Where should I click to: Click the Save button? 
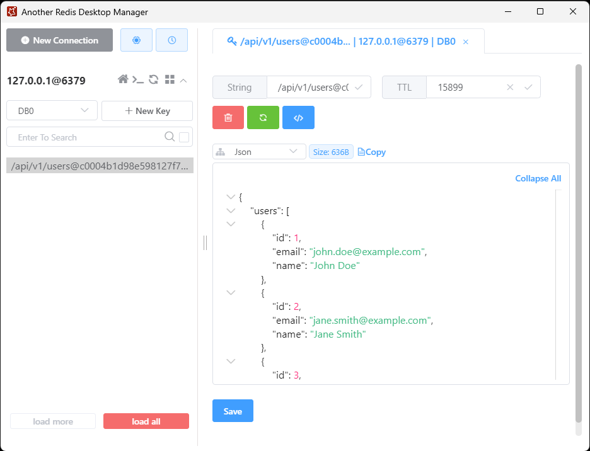coord(233,411)
